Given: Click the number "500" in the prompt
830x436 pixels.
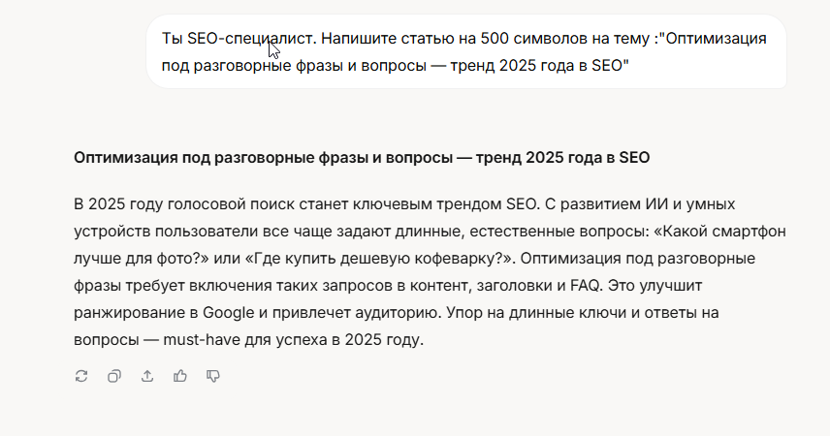Looking at the screenshot, I should [495, 39].
